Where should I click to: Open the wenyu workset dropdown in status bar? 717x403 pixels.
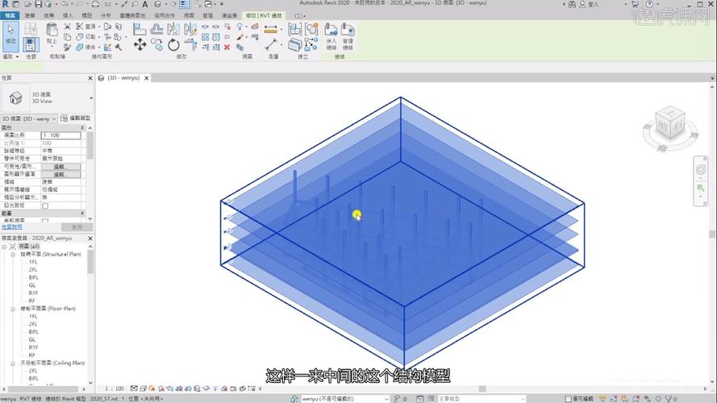[386, 399]
